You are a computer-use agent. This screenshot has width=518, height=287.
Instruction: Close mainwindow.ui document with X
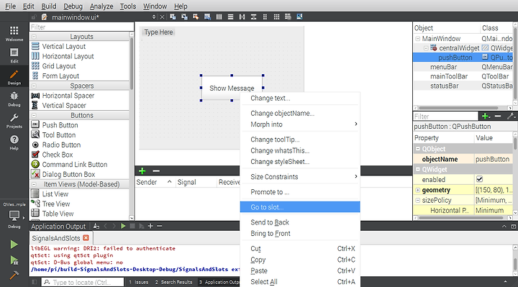click(162, 17)
